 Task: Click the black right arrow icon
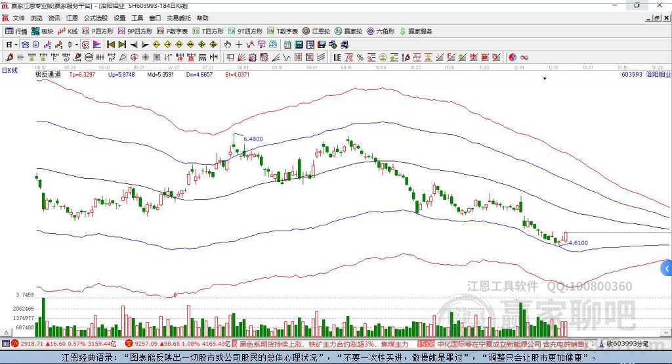pos(145,45)
